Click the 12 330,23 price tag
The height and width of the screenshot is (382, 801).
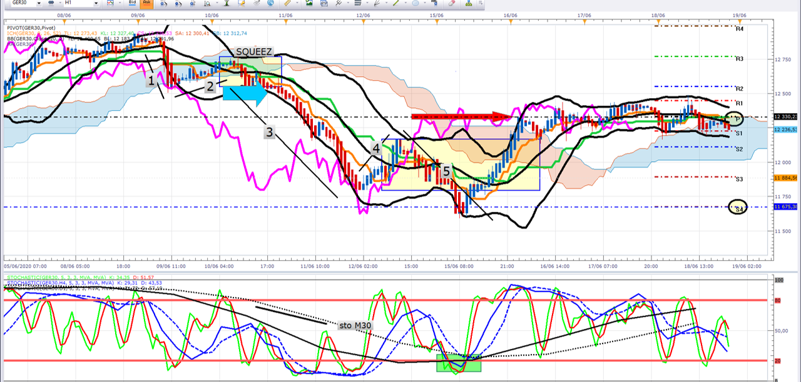(x=785, y=117)
